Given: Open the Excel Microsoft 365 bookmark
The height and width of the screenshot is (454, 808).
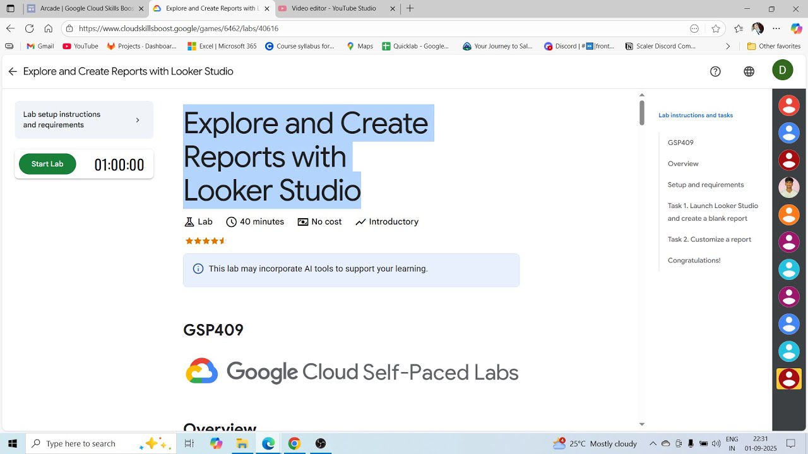Looking at the screenshot, I should [222, 46].
